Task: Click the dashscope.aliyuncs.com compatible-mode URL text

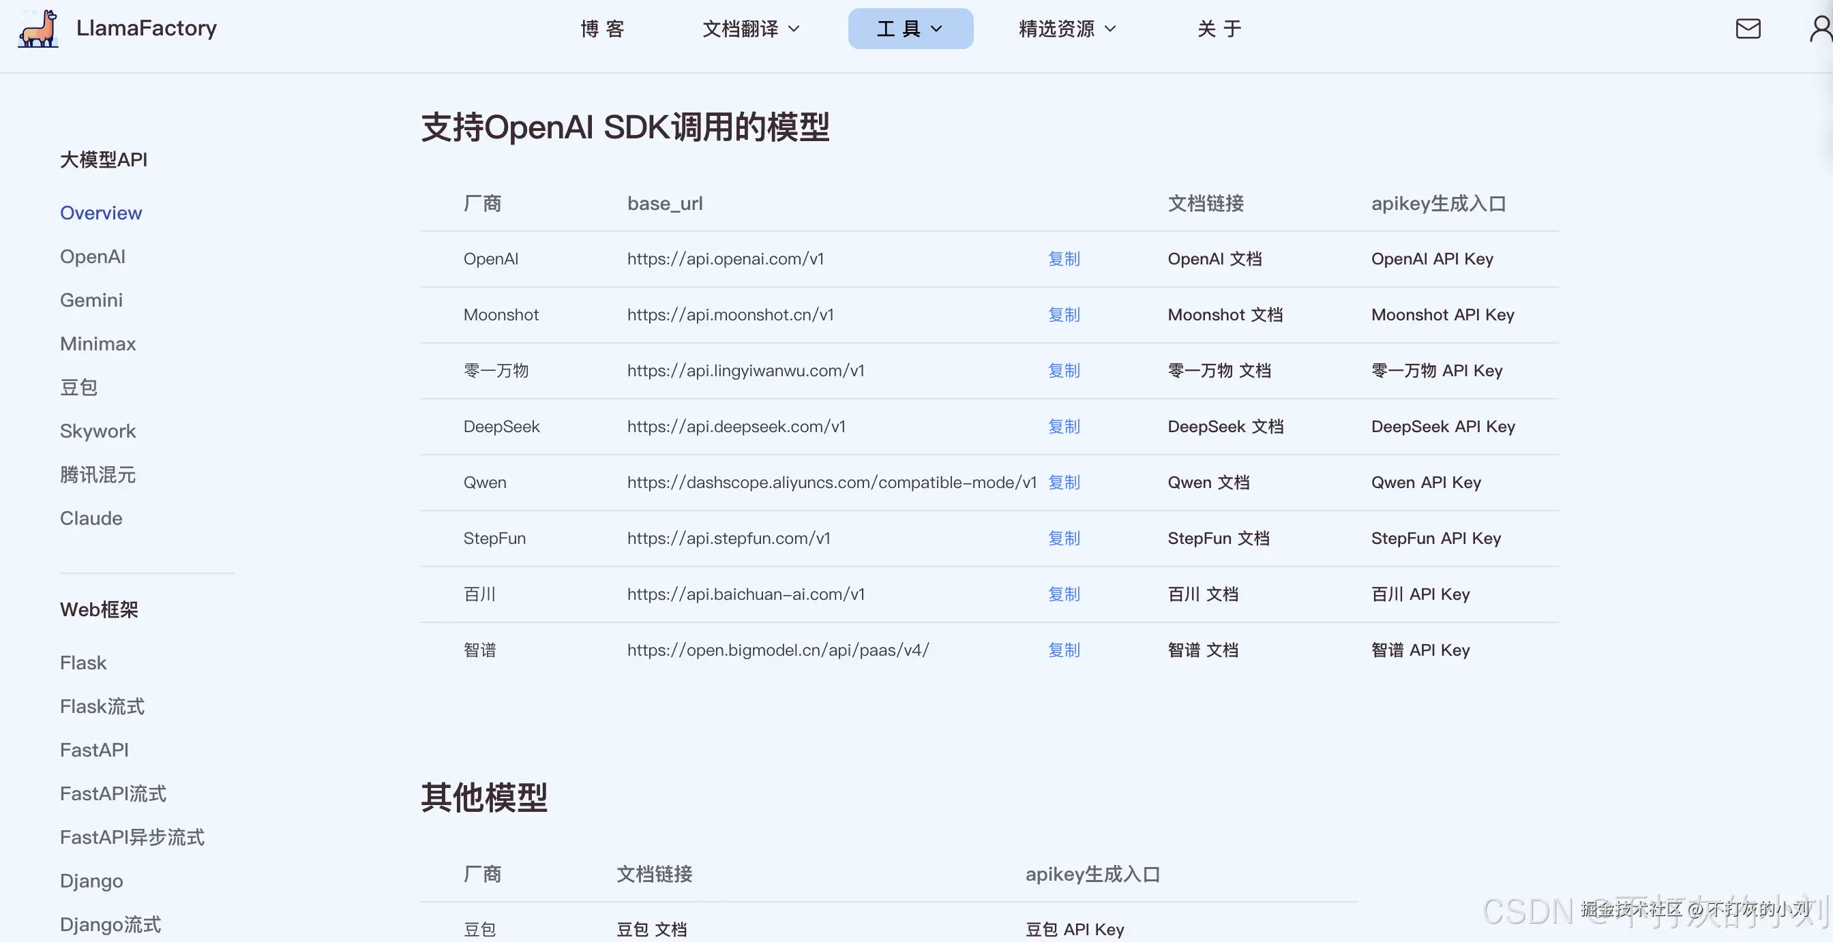Action: click(x=831, y=483)
